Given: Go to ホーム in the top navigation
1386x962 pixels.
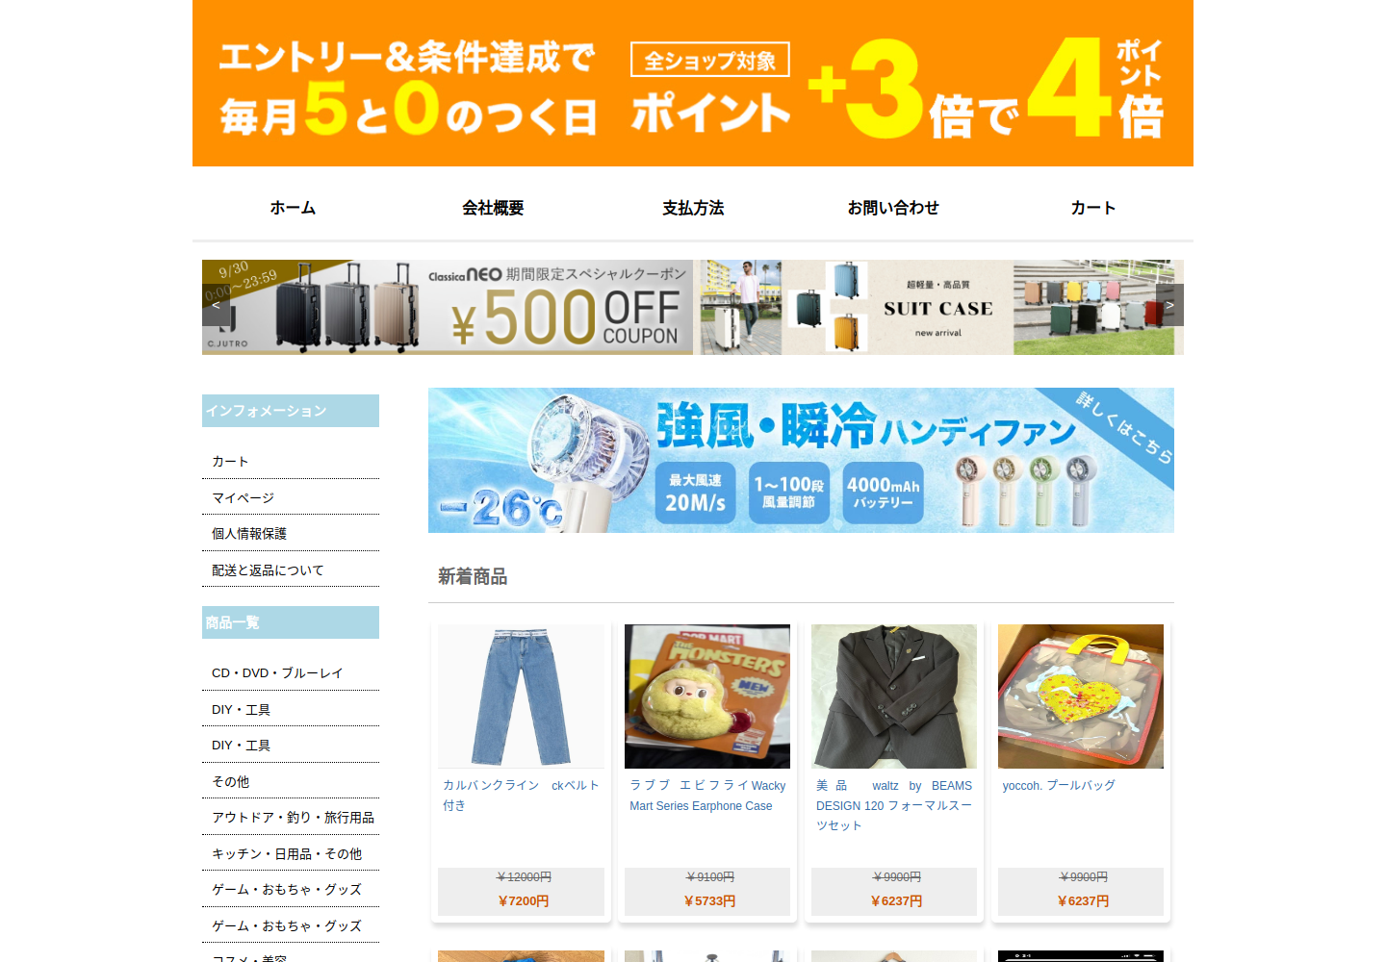Looking at the screenshot, I should click(293, 208).
